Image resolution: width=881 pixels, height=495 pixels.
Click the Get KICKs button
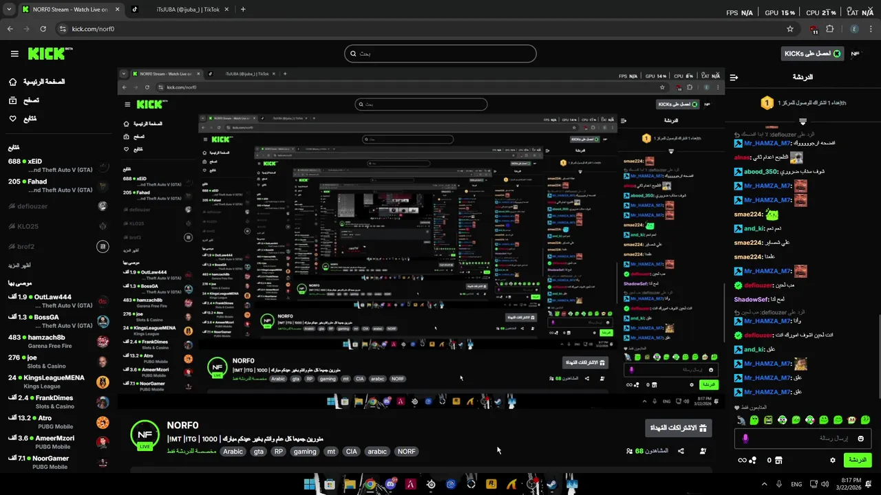813,54
